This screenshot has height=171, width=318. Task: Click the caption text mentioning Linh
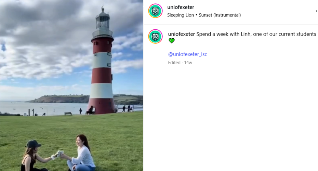coord(256,34)
